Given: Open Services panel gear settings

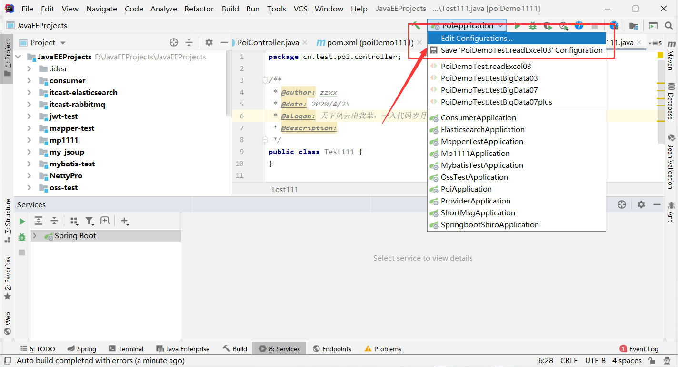Looking at the screenshot, I should 641,204.
